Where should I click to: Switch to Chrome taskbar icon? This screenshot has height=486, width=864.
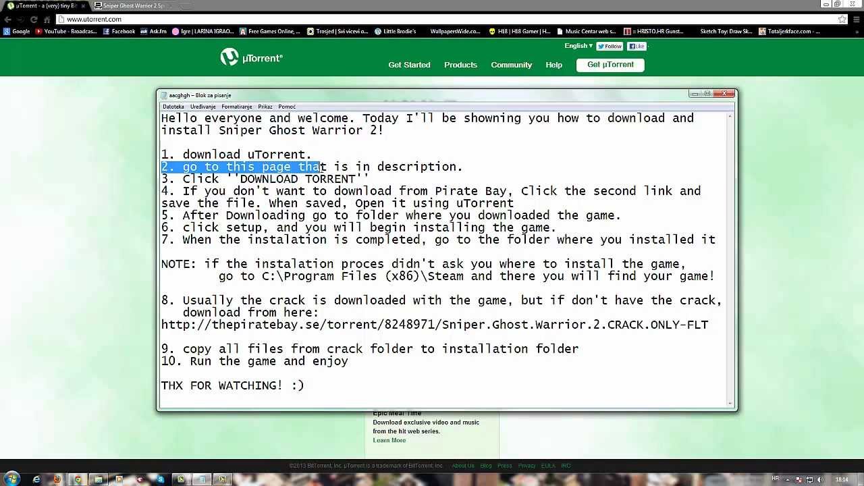pyautogui.click(x=78, y=479)
